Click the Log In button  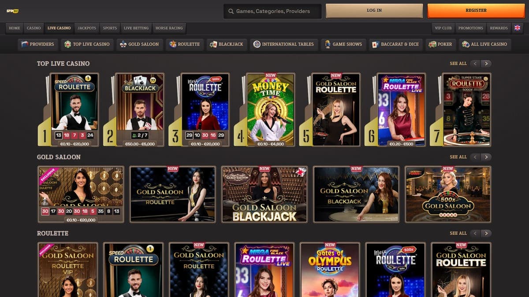point(374,11)
